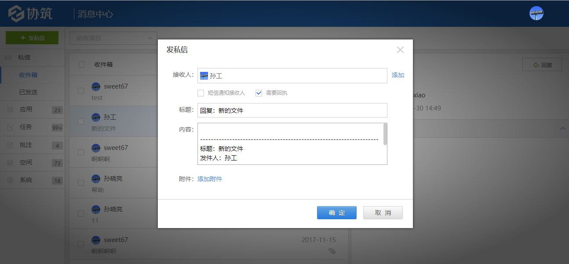The width and height of the screenshot is (569, 264).
Task: Click the 添加 link to add recipients
Action: tap(398, 75)
